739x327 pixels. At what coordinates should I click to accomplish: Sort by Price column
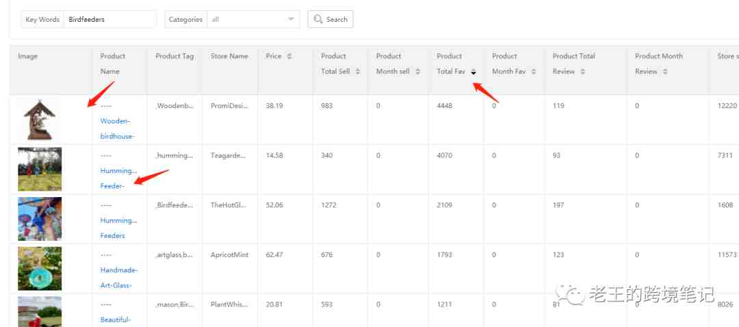coord(289,56)
